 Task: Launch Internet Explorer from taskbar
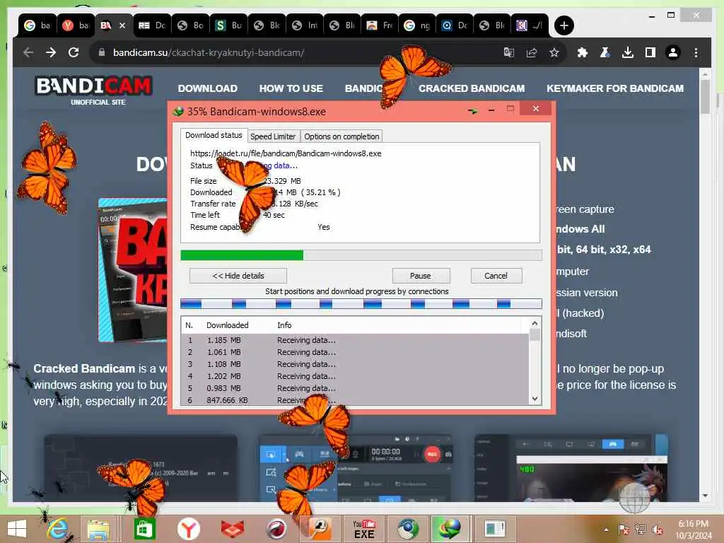(58, 529)
